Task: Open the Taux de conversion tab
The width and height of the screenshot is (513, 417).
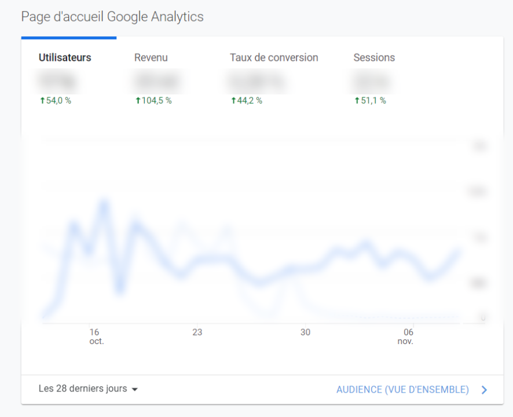Action: pos(274,58)
